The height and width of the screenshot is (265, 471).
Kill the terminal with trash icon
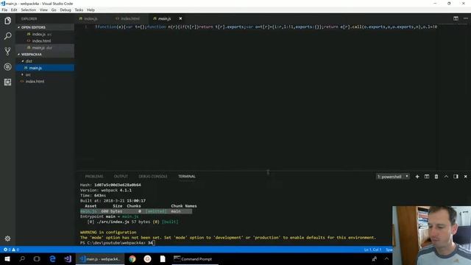[436, 177]
